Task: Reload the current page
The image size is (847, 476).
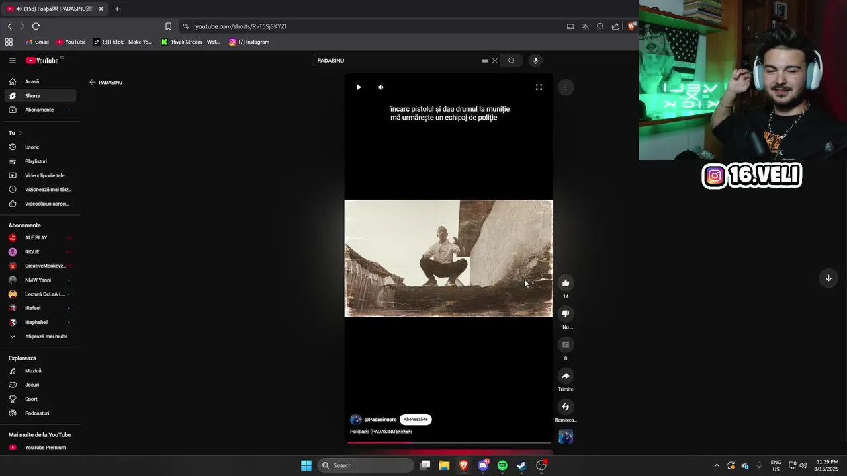Action: click(x=36, y=26)
